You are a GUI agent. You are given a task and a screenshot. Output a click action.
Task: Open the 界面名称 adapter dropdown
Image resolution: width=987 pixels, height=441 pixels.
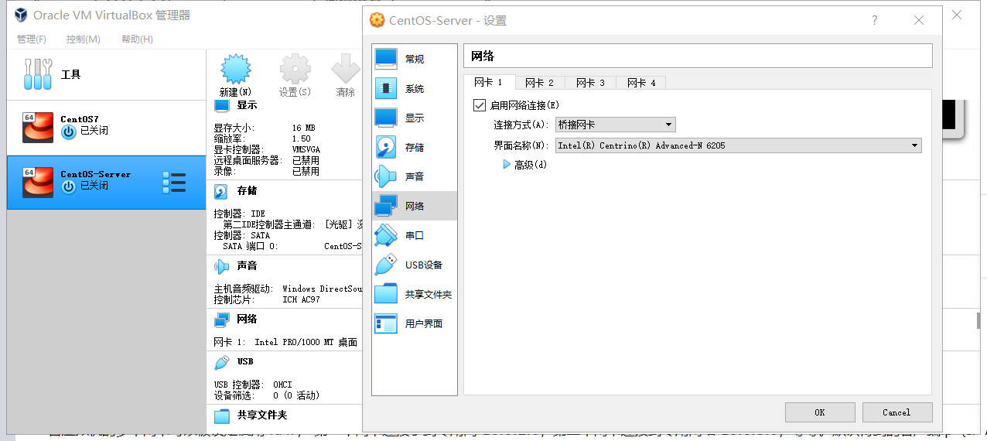point(738,145)
